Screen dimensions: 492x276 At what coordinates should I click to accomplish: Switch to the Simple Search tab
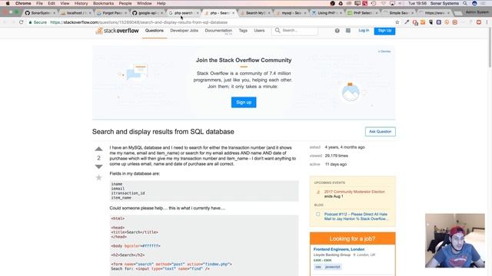point(397,13)
